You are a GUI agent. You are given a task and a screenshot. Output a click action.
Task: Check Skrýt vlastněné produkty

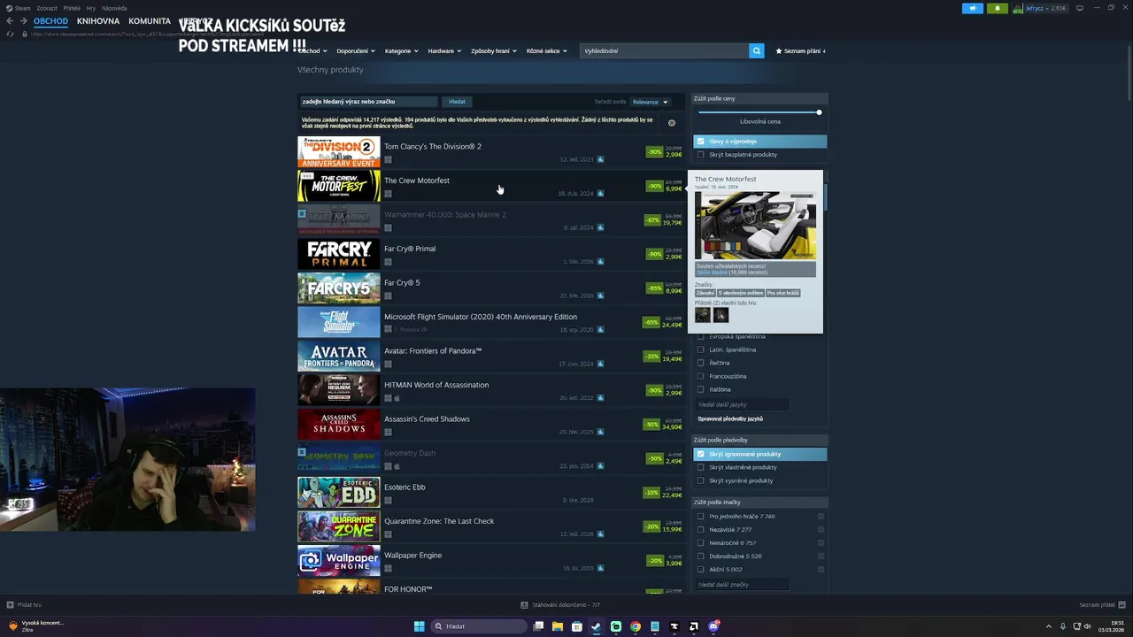click(700, 467)
